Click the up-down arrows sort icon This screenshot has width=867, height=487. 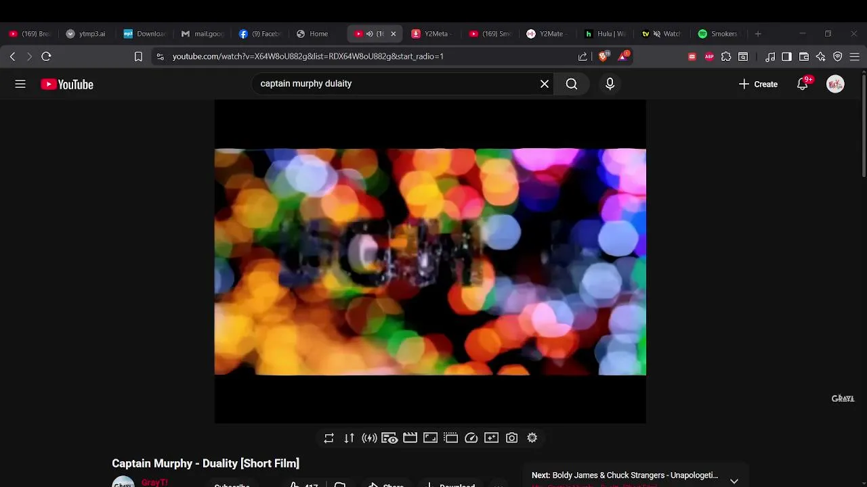(x=349, y=438)
